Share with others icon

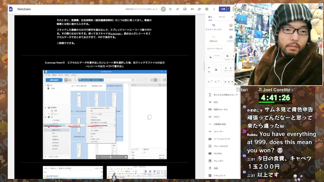tap(199, 9)
